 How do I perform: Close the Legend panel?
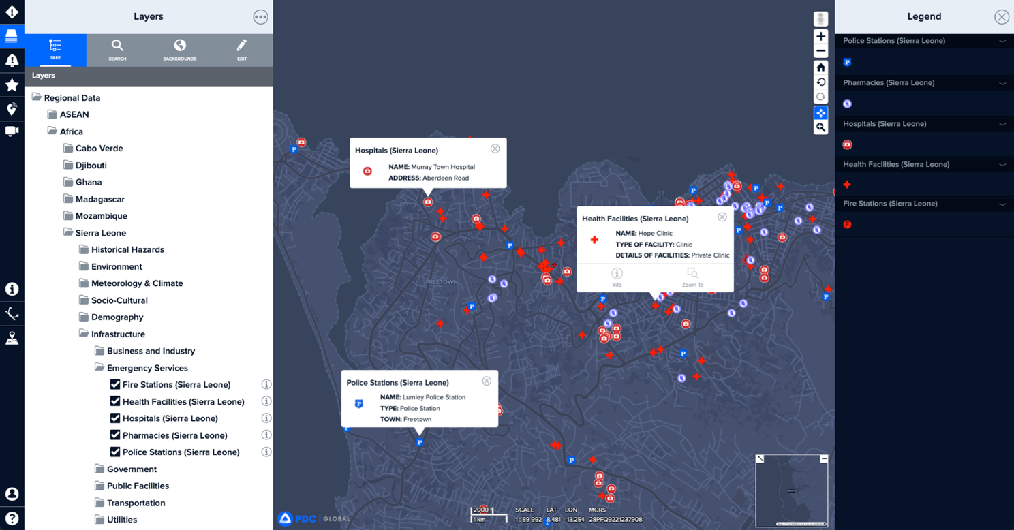point(1001,17)
